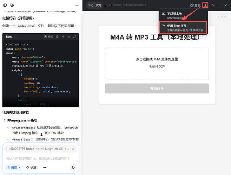Toggle the sidebar panel icon

click(5, 5)
